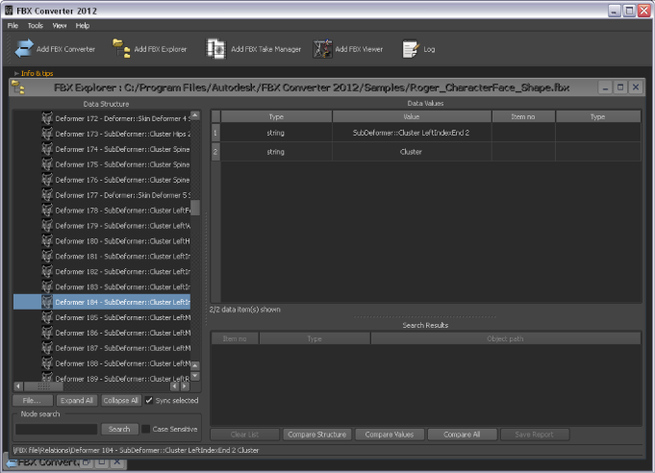Click the icon beside Deformer 177

pos(47,195)
